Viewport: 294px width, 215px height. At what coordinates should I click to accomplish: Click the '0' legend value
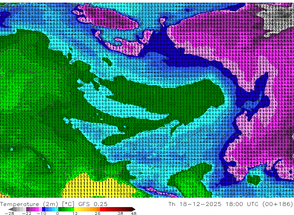coord(57,214)
